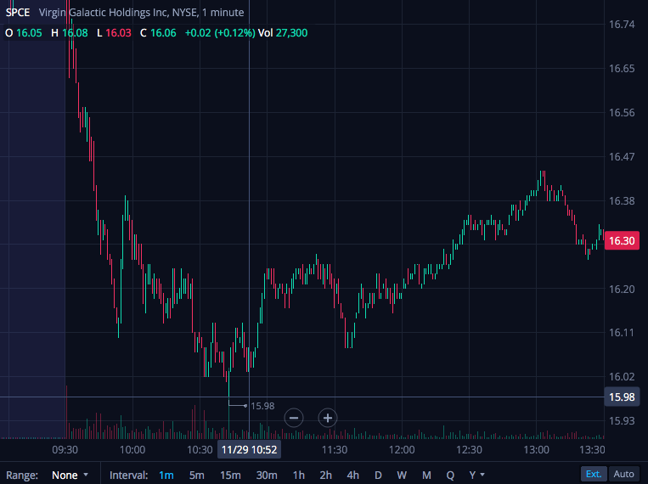Image resolution: width=648 pixels, height=484 pixels.
Task: Choose the 1h interval
Action: point(299,475)
